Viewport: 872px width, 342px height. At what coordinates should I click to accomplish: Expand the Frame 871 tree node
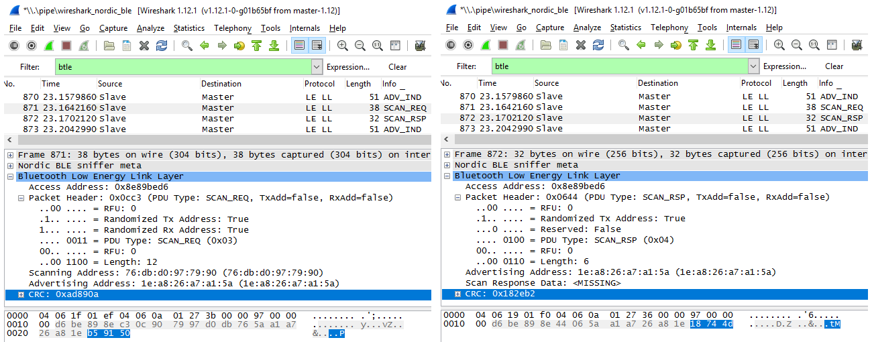click(x=11, y=155)
